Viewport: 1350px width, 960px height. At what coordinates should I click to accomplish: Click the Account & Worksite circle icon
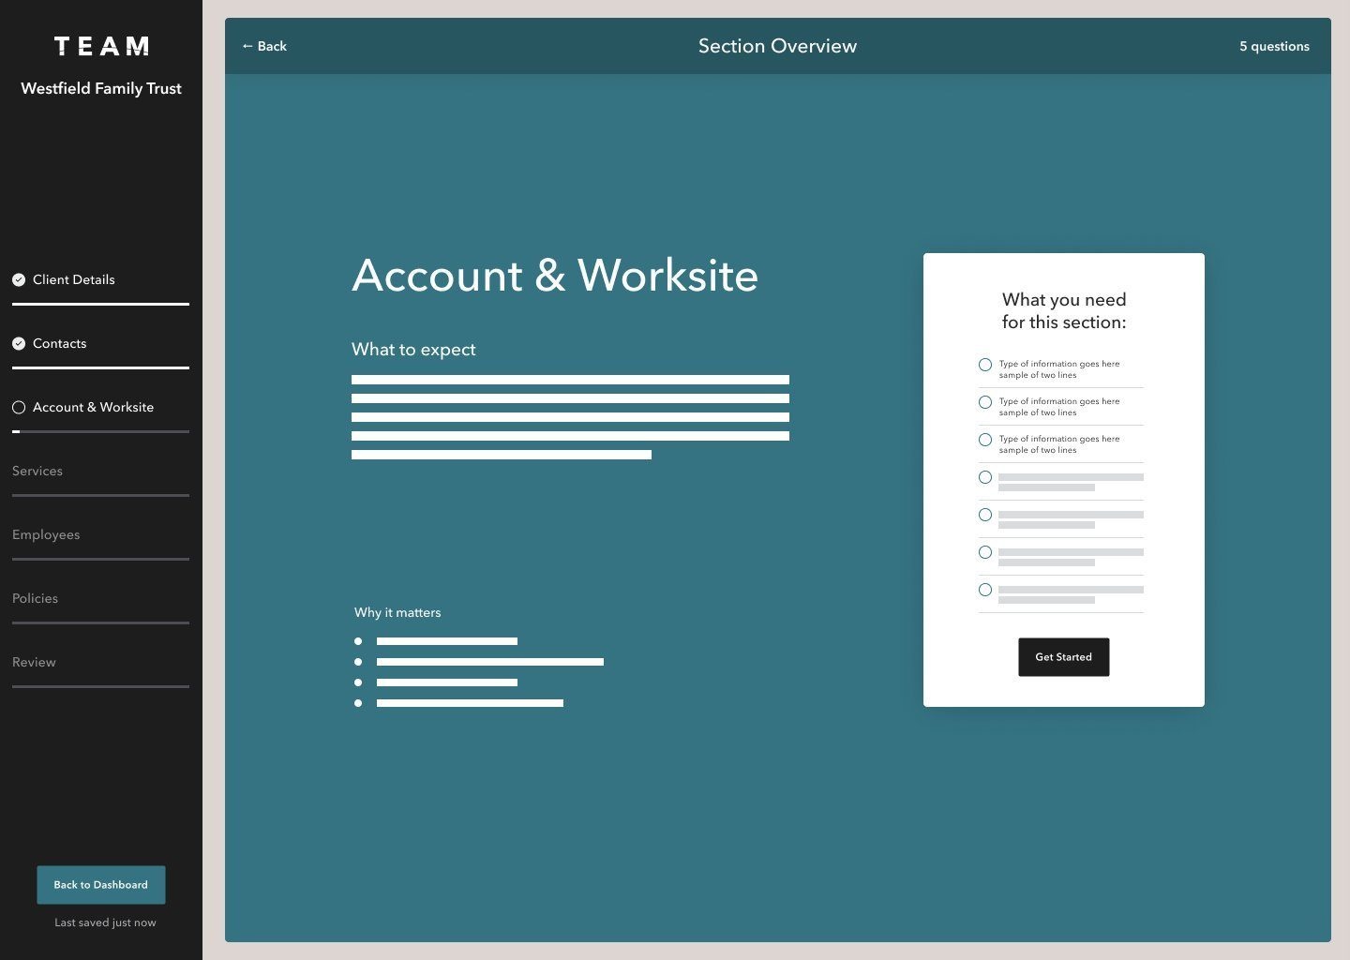(x=19, y=407)
